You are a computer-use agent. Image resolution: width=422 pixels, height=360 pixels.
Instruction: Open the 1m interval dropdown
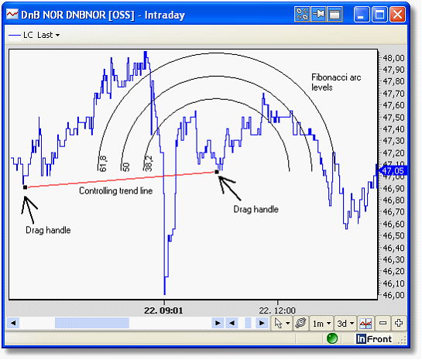(321, 323)
